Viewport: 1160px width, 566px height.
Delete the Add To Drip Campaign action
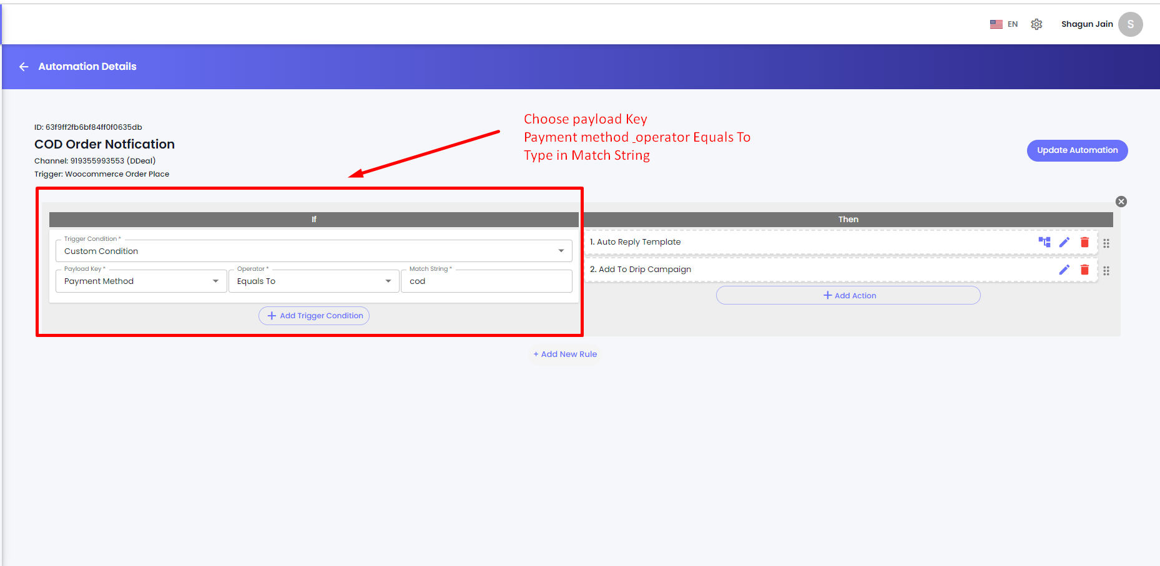(x=1084, y=270)
